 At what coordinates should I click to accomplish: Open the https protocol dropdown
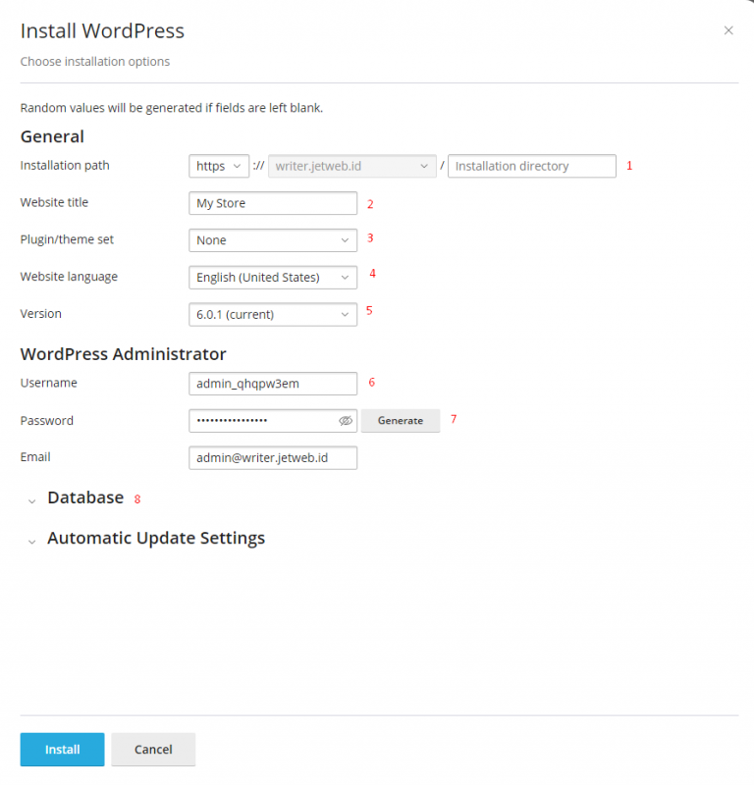coord(218,166)
